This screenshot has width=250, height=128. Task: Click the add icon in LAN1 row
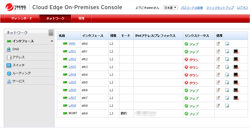(x=227, y=51)
